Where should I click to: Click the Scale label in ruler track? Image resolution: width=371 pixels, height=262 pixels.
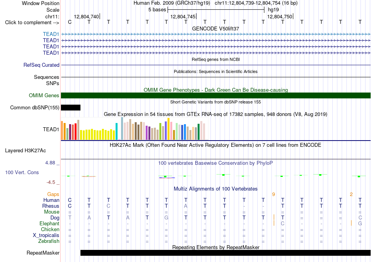[x=53, y=10]
